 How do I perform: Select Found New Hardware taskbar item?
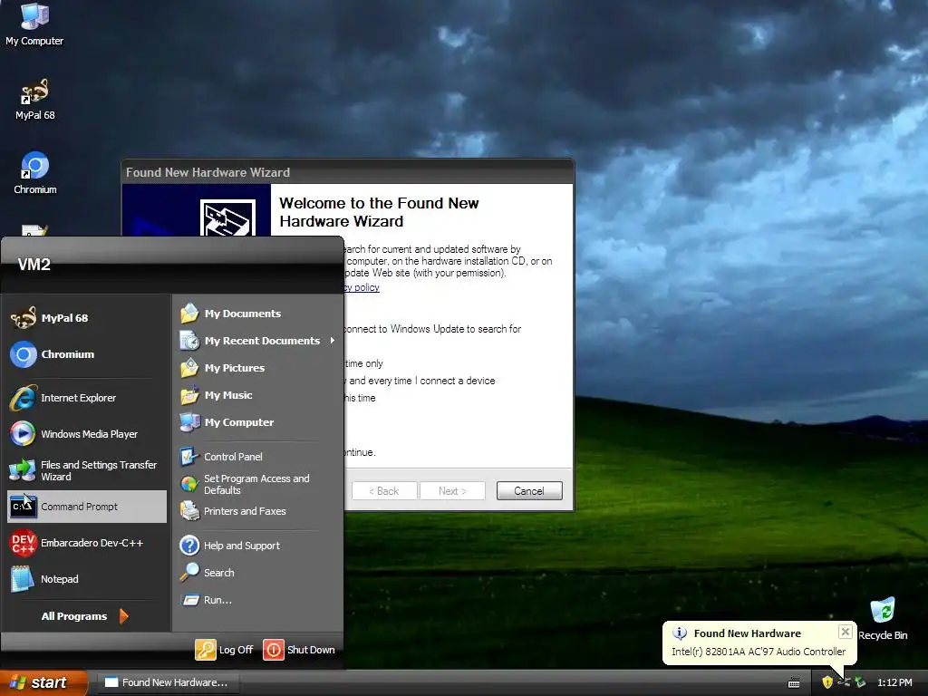click(167, 682)
